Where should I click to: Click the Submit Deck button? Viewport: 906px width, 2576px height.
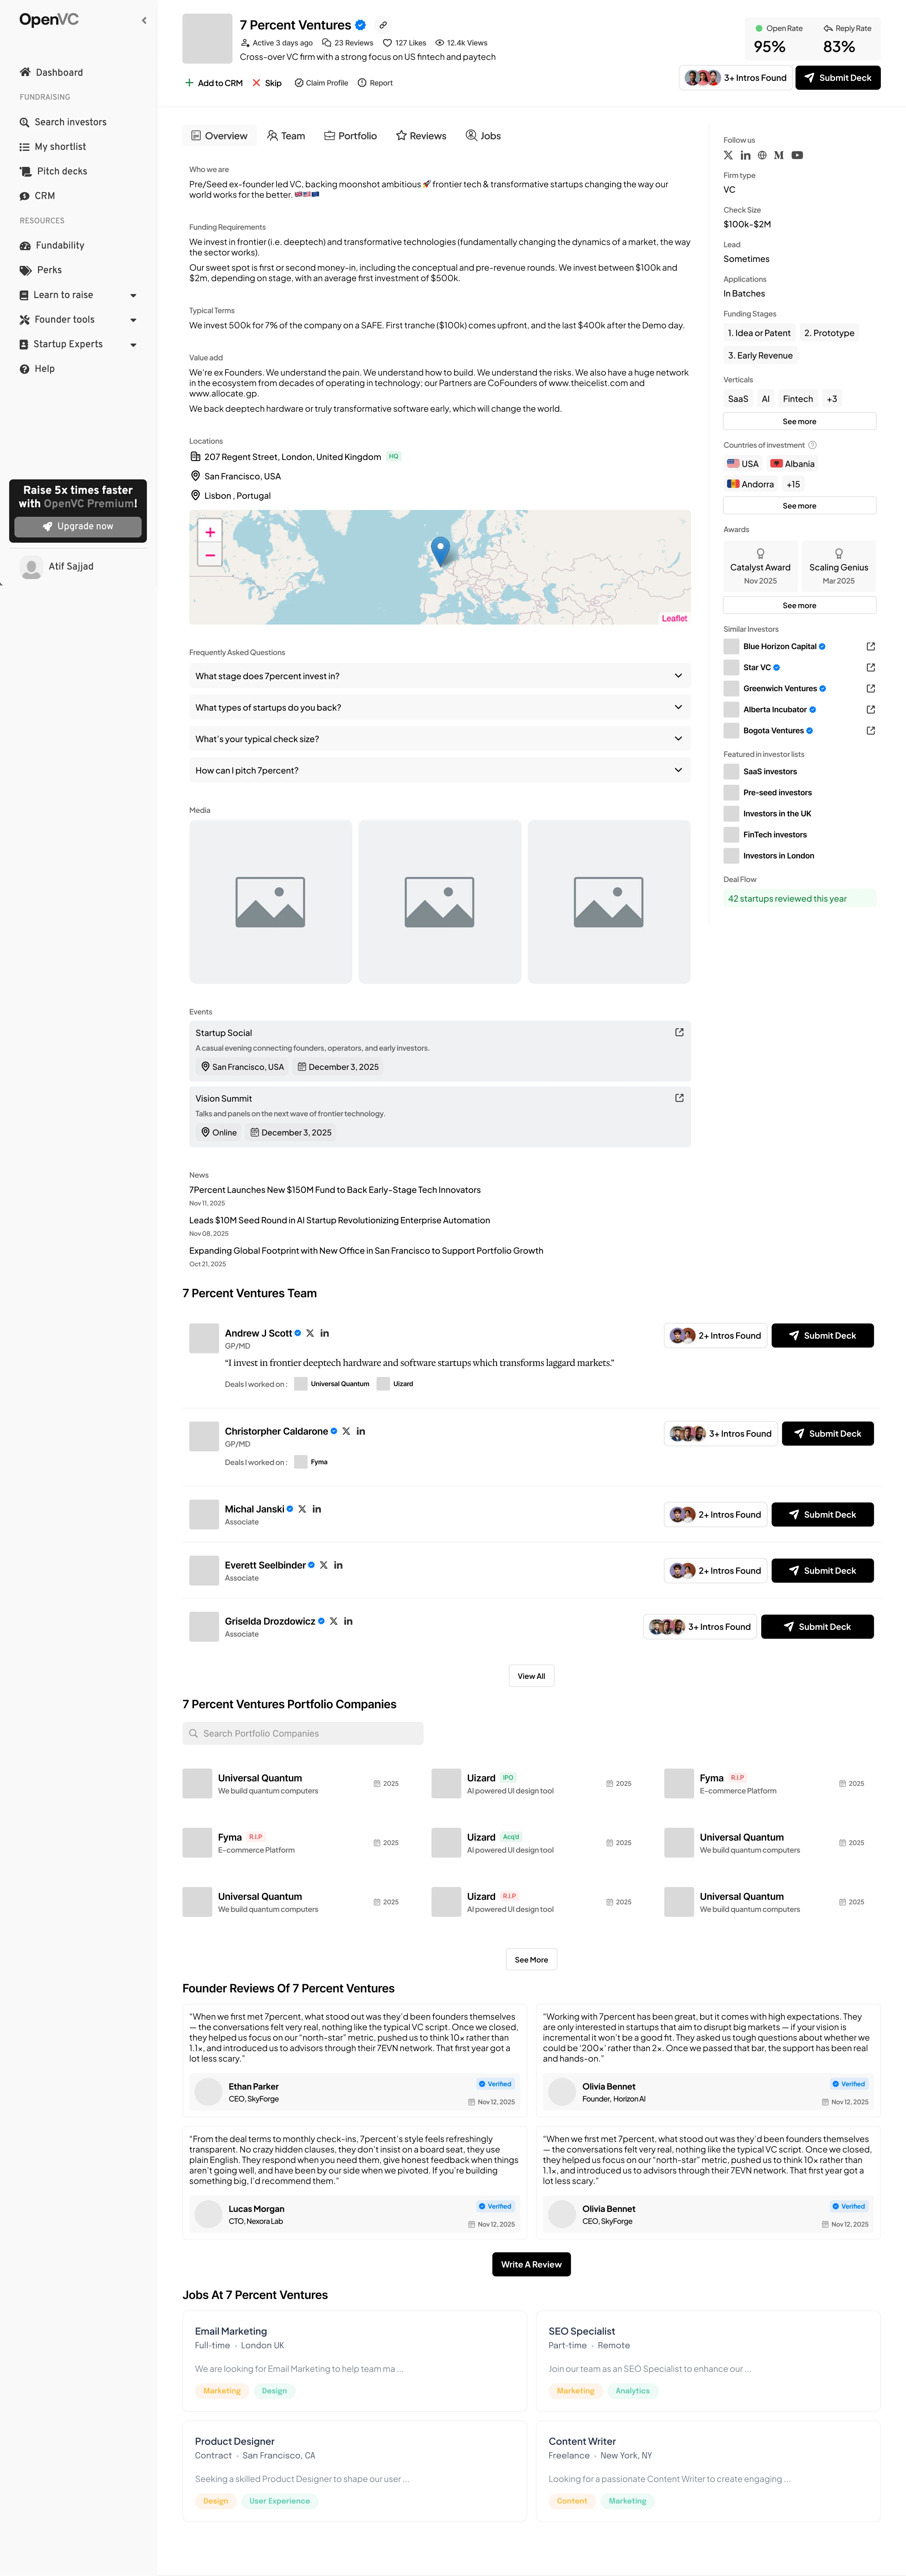(x=838, y=77)
